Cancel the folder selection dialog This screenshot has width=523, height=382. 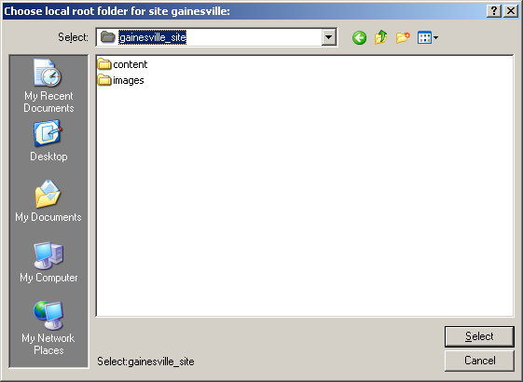479,361
